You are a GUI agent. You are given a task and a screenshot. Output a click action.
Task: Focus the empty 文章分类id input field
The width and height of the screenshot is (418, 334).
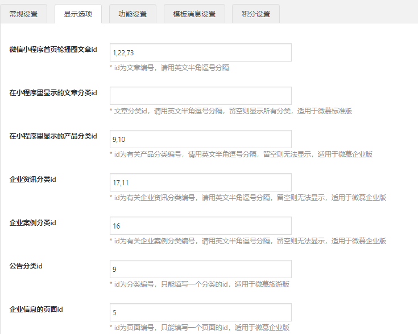[x=200, y=96]
